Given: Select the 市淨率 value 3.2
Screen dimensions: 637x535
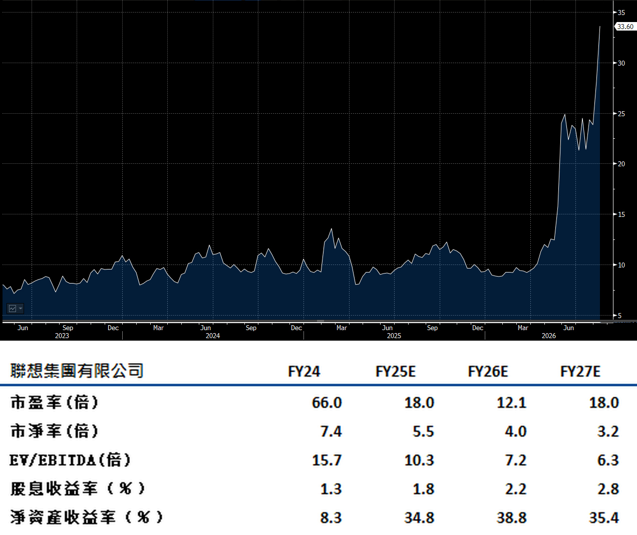Looking at the screenshot, I should pyautogui.click(x=608, y=431).
